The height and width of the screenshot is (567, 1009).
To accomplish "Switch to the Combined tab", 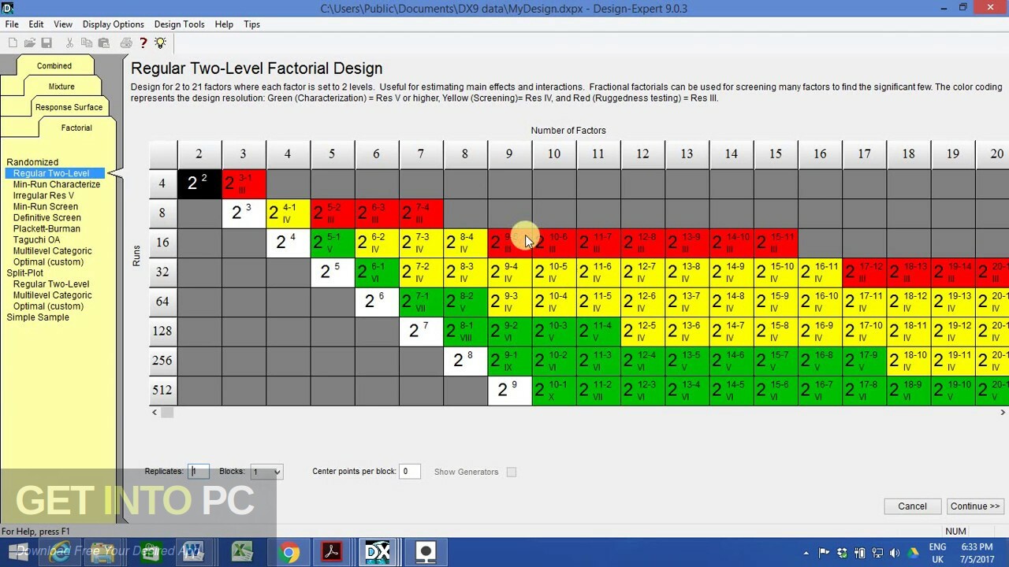I will (54, 66).
